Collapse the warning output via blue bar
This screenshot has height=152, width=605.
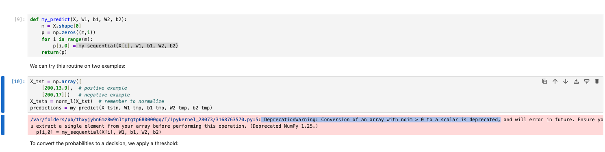point(3,125)
